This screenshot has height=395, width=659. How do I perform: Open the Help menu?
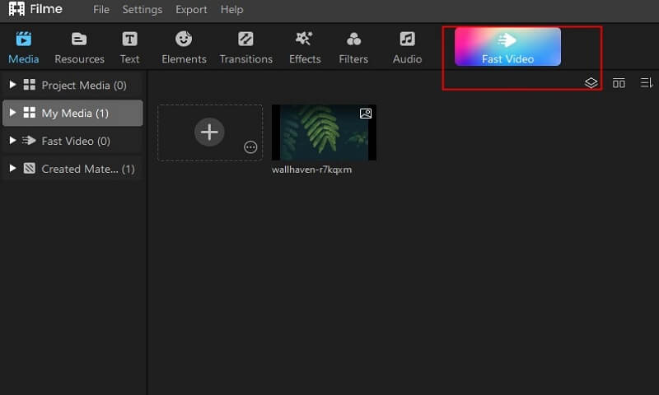pyautogui.click(x=231, y=9)
